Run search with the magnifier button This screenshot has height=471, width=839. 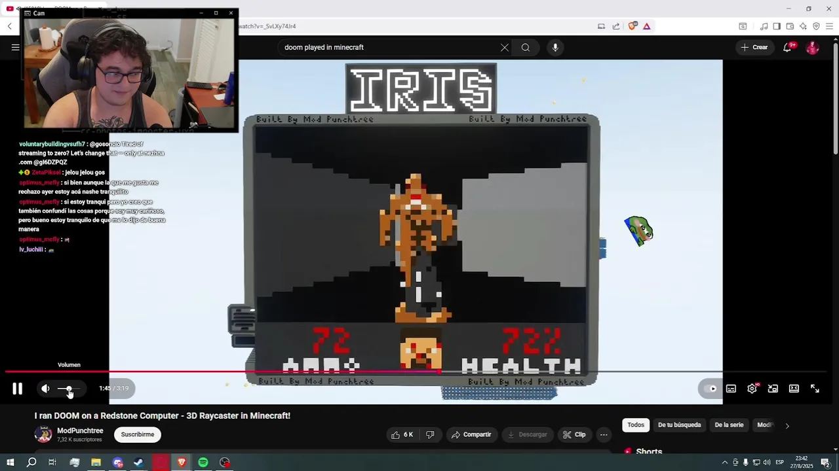[x=526, y=47]
